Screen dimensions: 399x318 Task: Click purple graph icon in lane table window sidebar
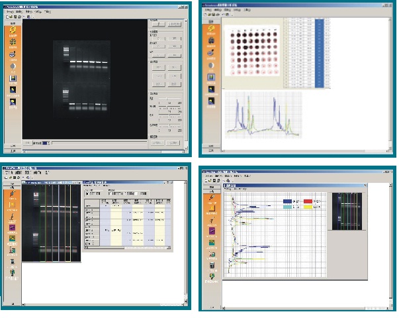pyautogui.click(x=12, y=227)
